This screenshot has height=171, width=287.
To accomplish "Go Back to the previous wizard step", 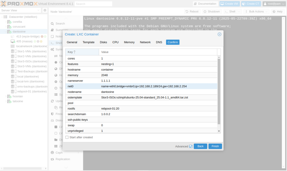I will [200, 146].
